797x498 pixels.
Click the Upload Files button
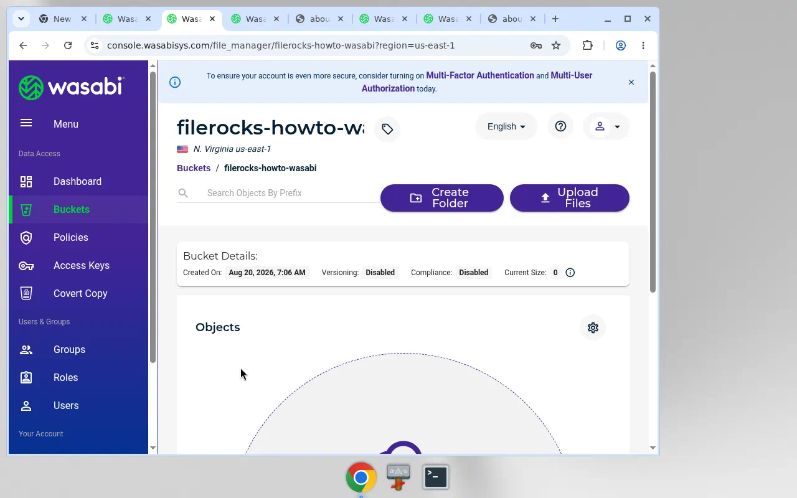tap(570, 198)
